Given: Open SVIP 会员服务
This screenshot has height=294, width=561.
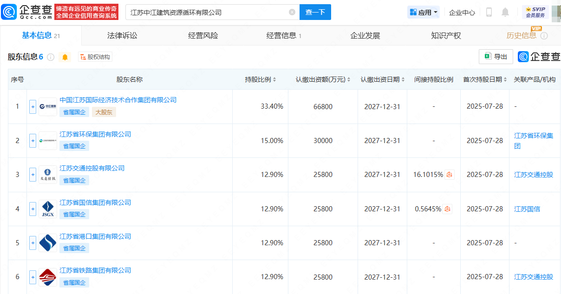Looking at the screenshot, I should click(535, 12).
